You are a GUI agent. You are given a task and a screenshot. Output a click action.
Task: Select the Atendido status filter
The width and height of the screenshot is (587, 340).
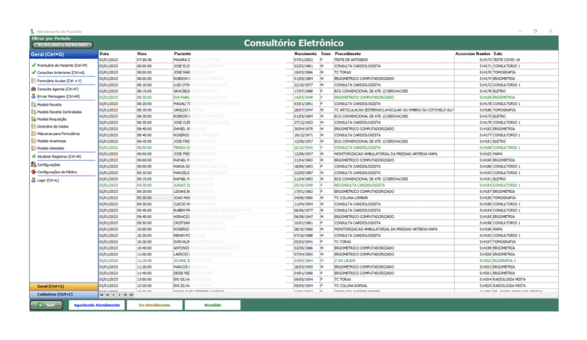click(212, 305)
